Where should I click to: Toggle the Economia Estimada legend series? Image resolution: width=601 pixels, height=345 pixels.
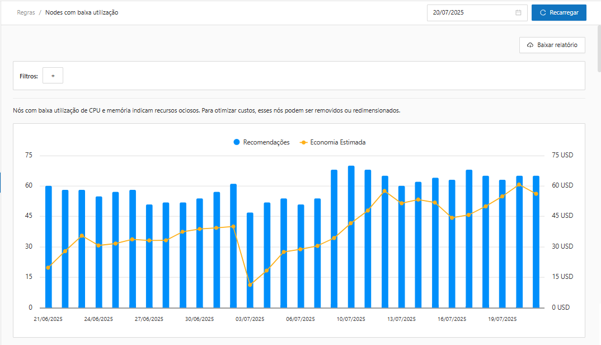[x=332, y=142]
